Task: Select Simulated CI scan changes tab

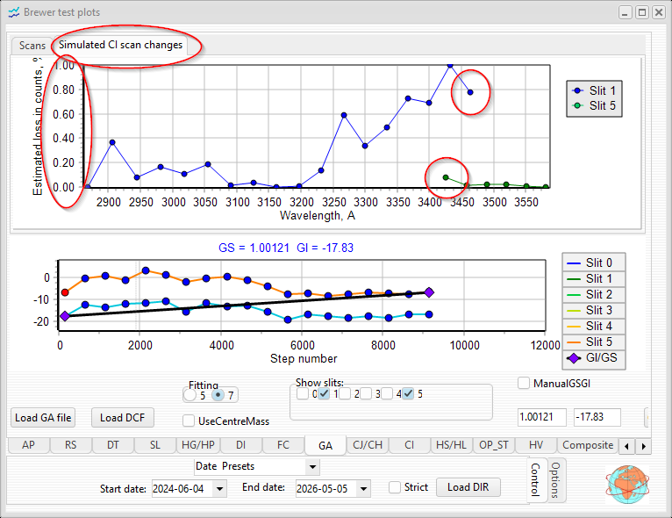Action: pyautogui.click(x=120, y=45)
